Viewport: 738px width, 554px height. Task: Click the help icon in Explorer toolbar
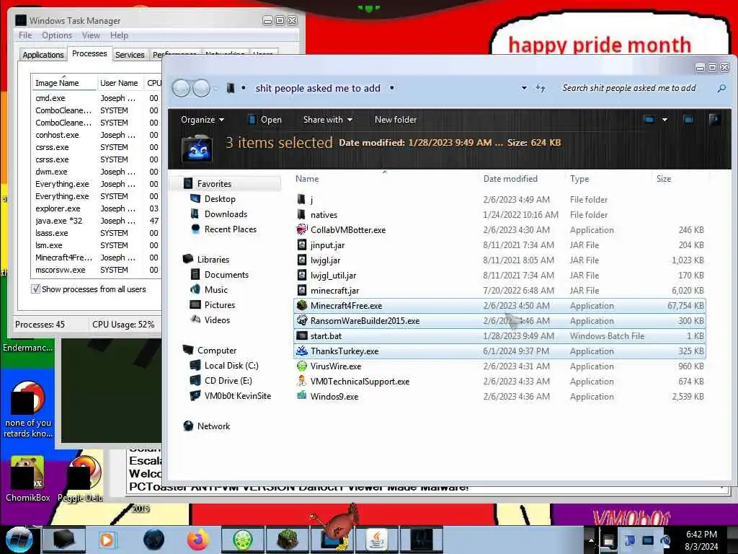(x=714, y=120)
